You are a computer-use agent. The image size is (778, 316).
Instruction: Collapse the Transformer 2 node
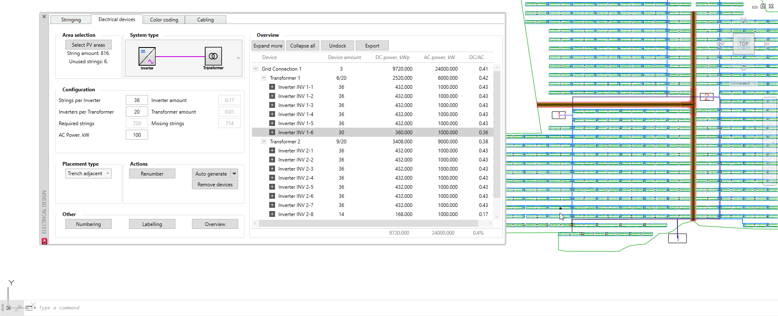coord(264,142)
